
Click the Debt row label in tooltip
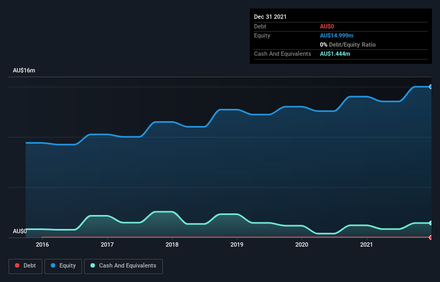[260, 26]
